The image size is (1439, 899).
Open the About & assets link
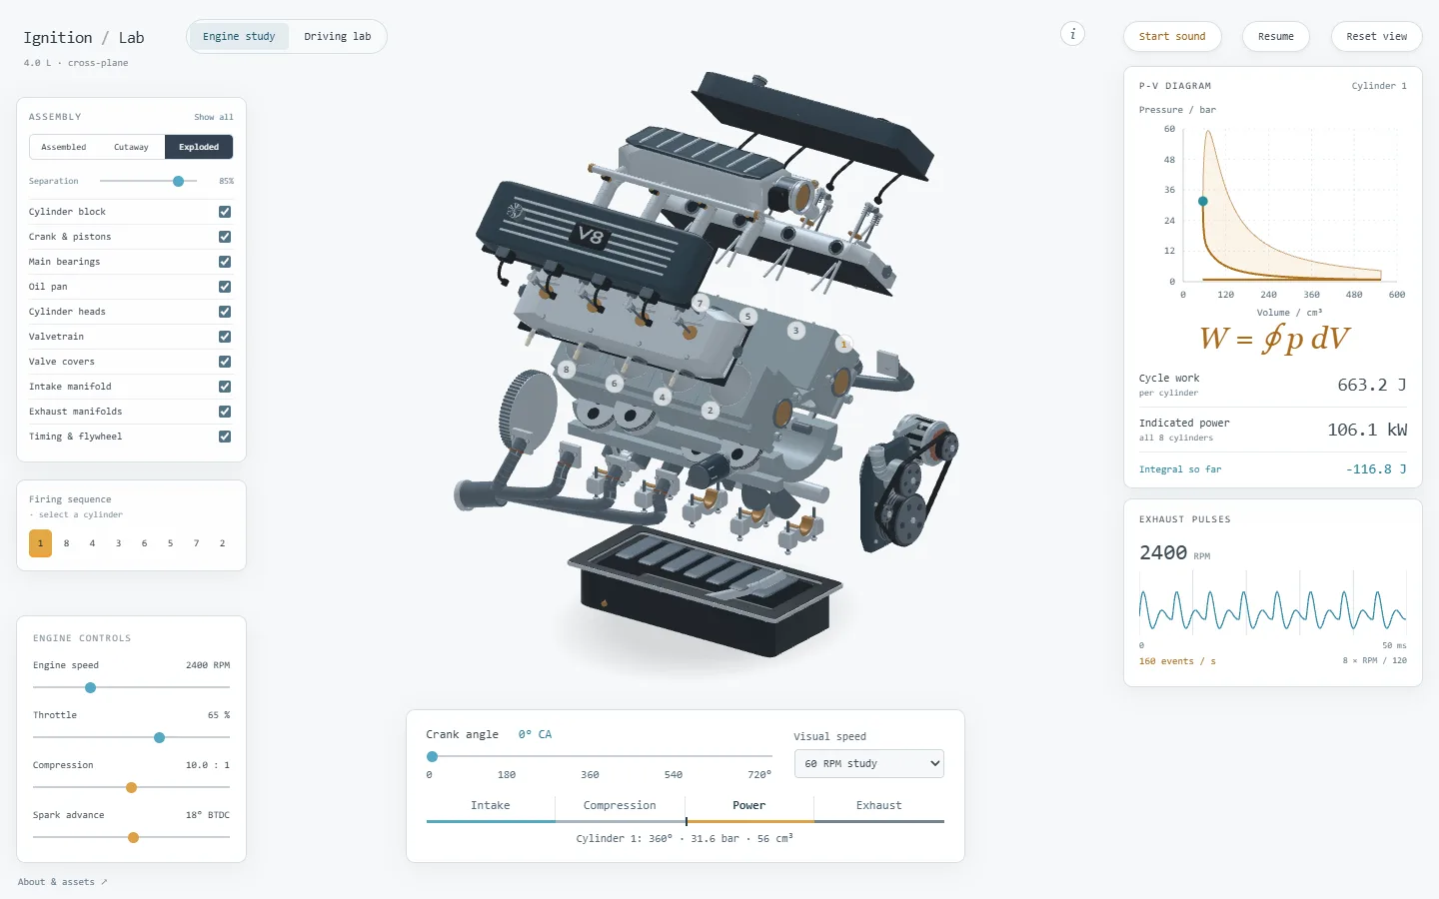click(x=62, y=882)
